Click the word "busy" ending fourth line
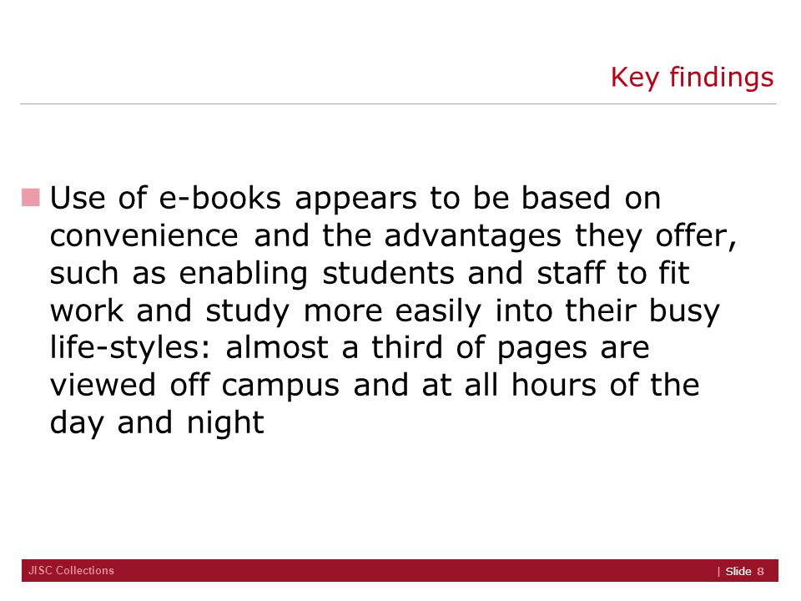 pos(684,311)
